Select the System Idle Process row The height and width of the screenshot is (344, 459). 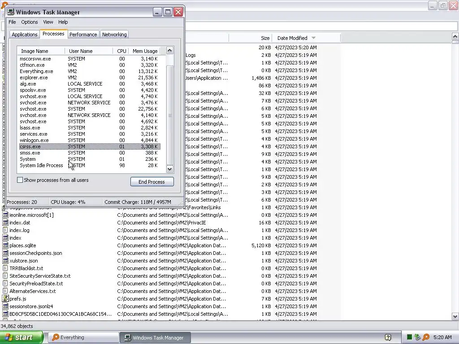[x=90, y=165]
